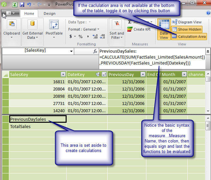
Task: Click the Save icon in title bar
Action: [x=22, y=5]
